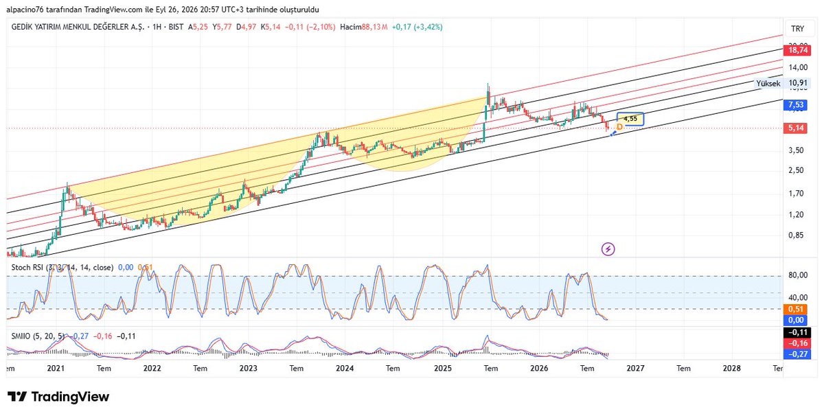This screenshot has height=416, width=824.
Task: Click the 2024 label on the time axis
Action: 345,368
